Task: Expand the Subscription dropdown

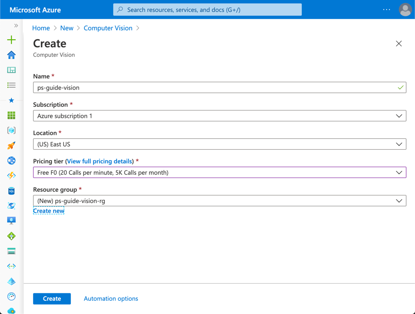Action: pos(219,116)
